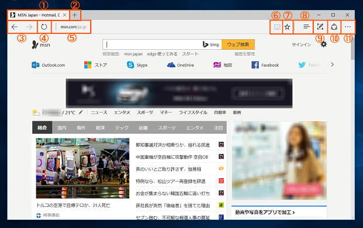The height and width of the screenshot is (228, 363).
Task: Open the Outlook.com shortcut
Action: 49,65
